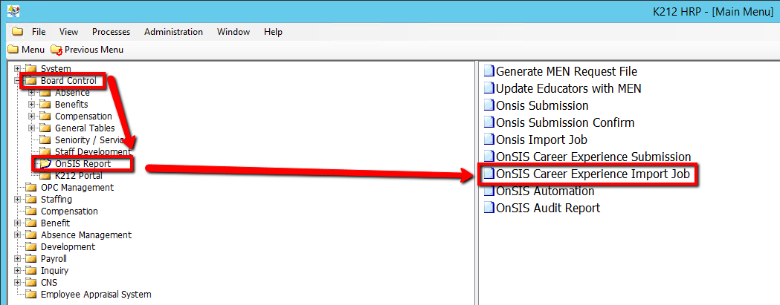Click the OPC Management folder icon
780x305 pixels.
coord(30,188)
